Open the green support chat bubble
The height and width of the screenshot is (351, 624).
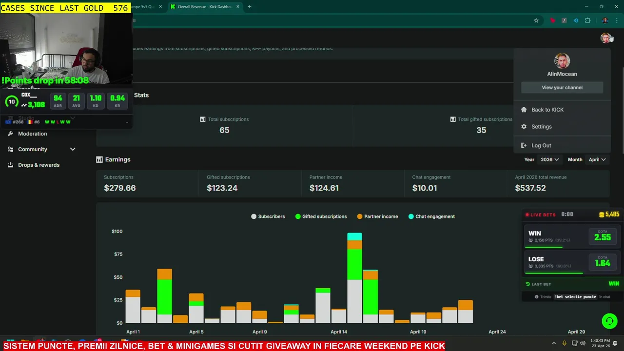[609, 321]
